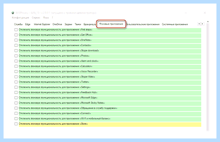Screen dimensions: 220x142
Task: Check the «First steps» background option
Action: (16, 30)
